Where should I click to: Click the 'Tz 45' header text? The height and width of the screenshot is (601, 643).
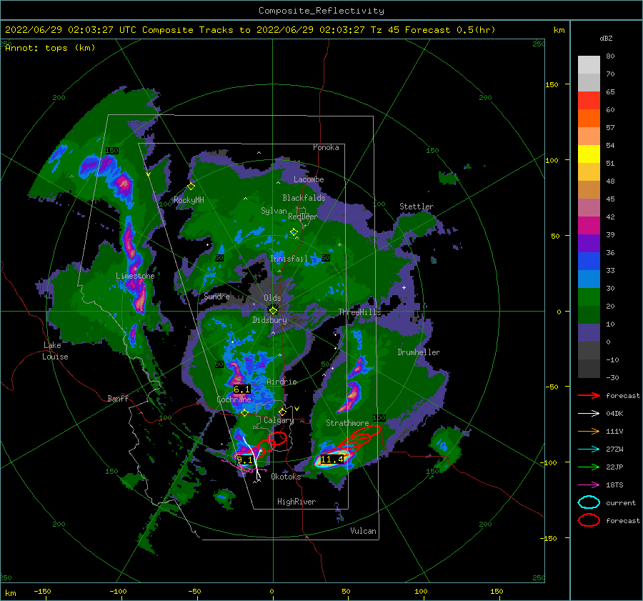pos(384,30)
